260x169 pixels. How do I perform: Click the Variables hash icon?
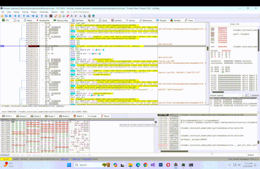point(76,16)
